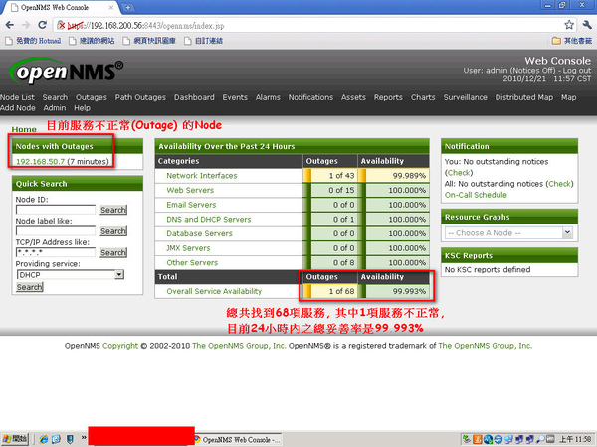Screen dimensions: 597x447
Task: Click Overall Service Availability link
Action: pos(214,291)
